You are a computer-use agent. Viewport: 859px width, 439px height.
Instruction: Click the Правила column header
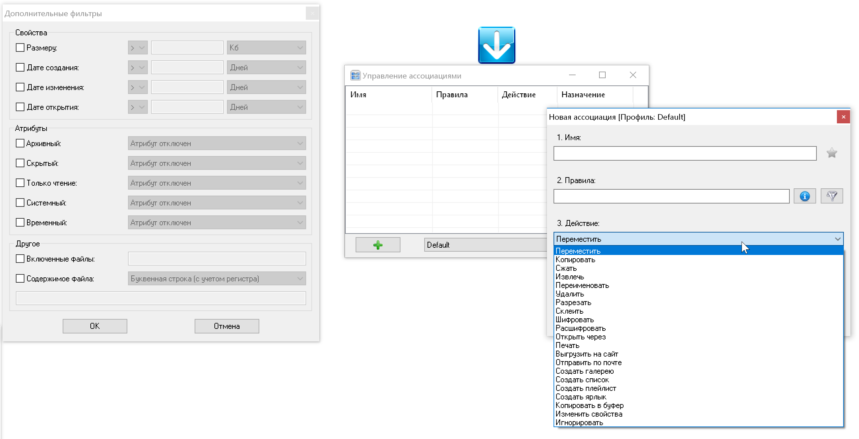[452, 95]
